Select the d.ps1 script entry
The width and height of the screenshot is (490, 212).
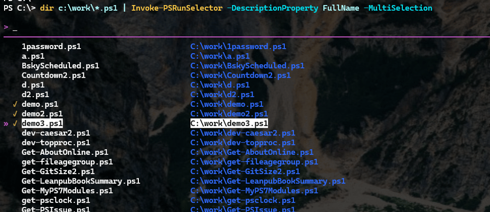point(33,85)
